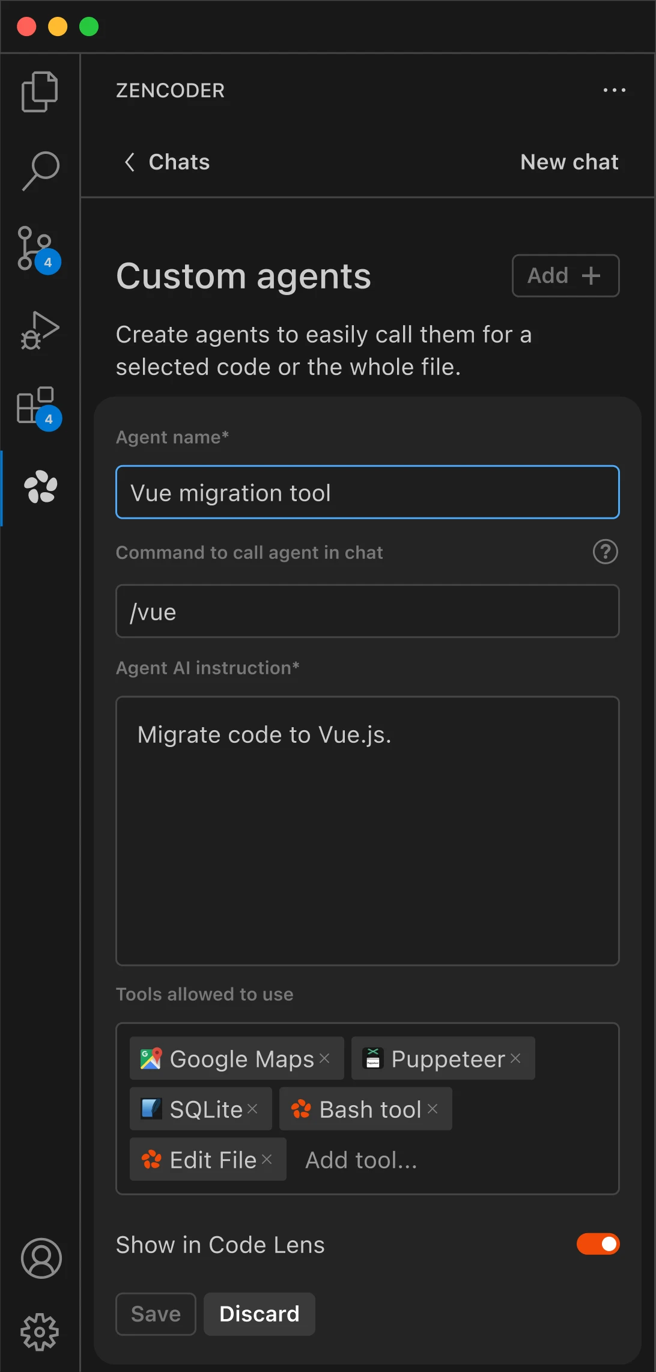
Task: Open the Search view in sidebar
Action: pyautogui.click(x=40, y=171)
